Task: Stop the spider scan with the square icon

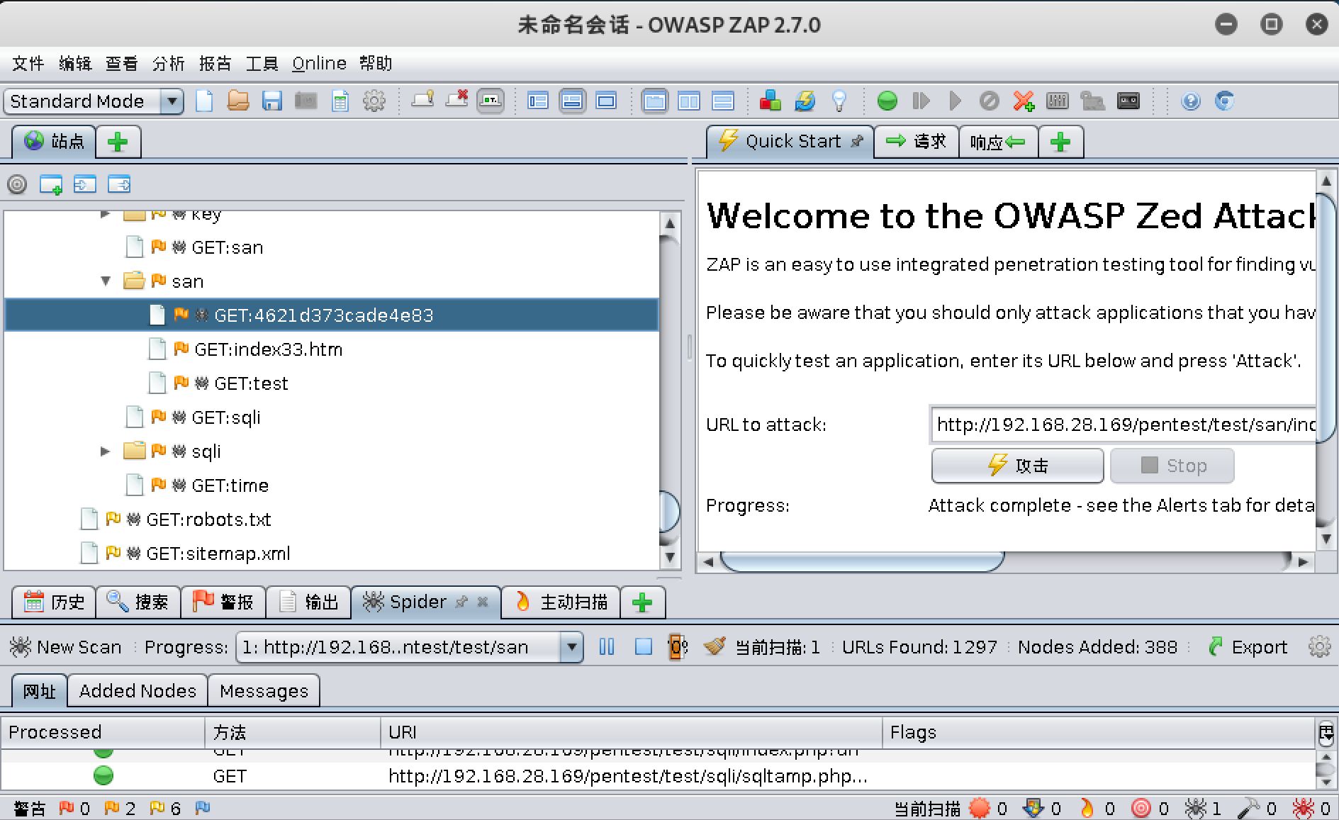Action: [x=643, y=646]
